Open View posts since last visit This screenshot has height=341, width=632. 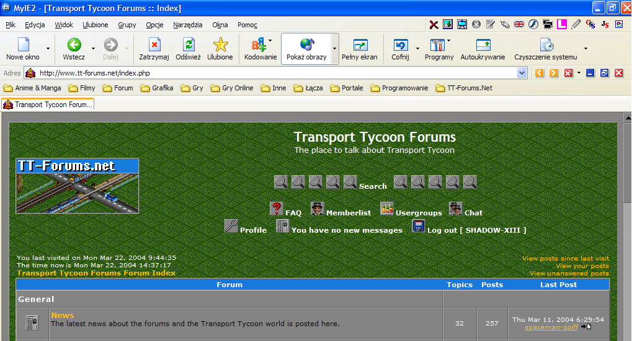pos(566,258)
